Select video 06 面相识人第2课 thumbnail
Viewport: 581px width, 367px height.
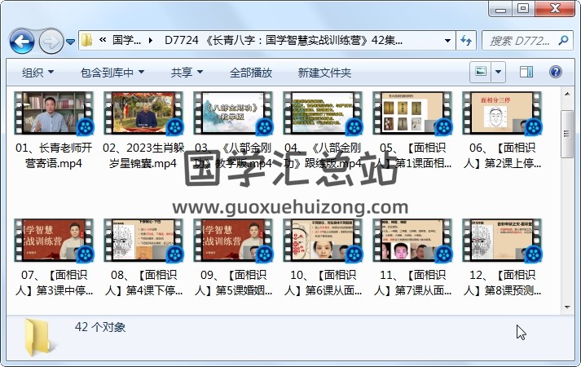[502, 113]
